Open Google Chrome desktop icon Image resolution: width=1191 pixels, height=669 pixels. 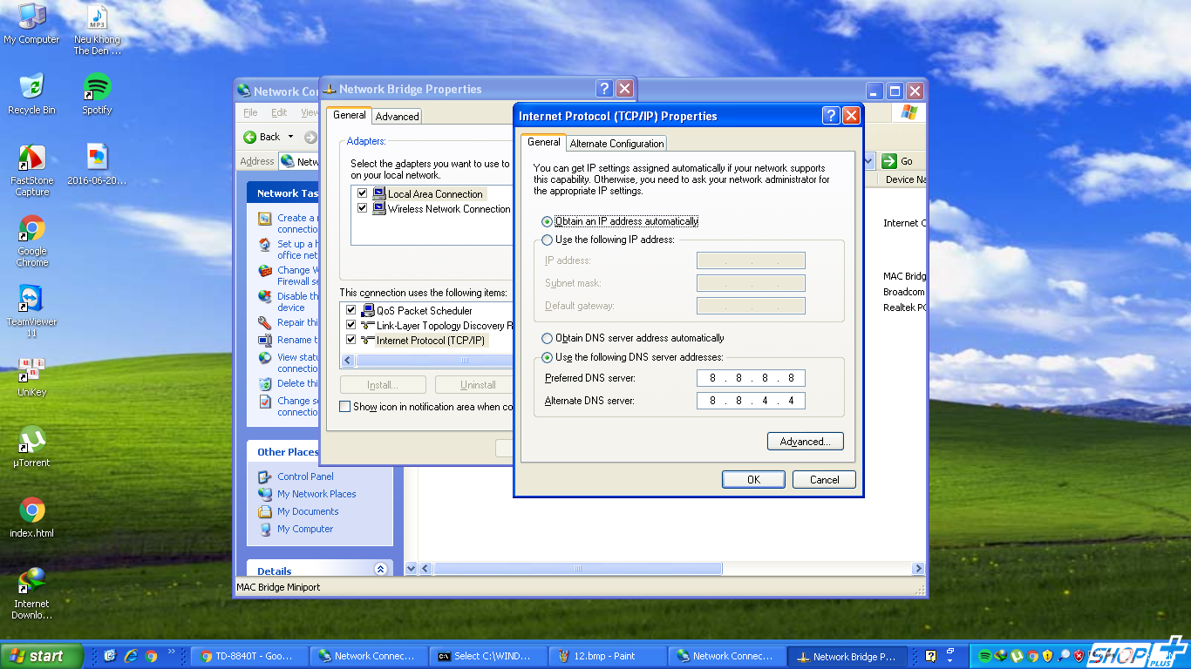32,230
